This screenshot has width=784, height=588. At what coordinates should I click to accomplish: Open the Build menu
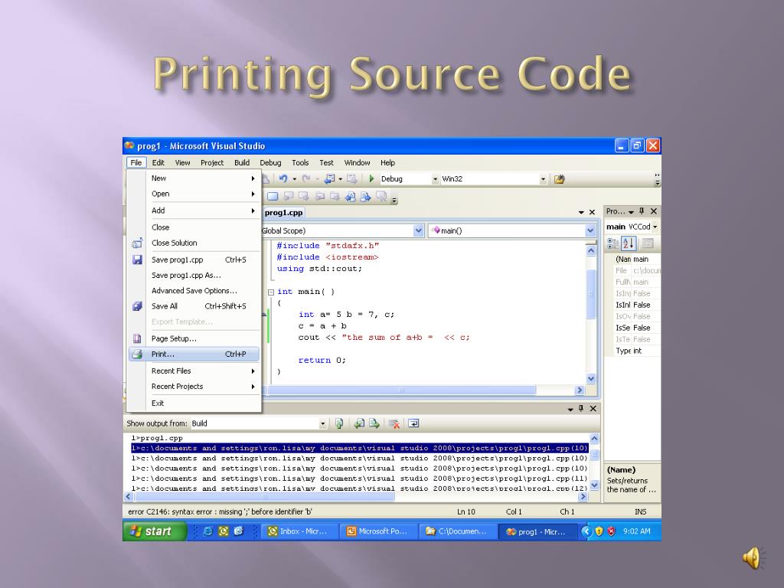241,162
